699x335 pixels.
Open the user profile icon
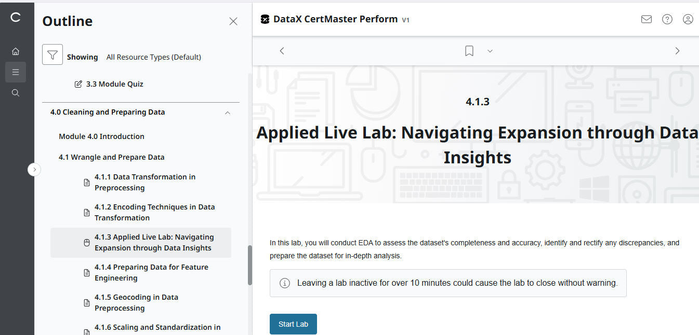[688, 19]
